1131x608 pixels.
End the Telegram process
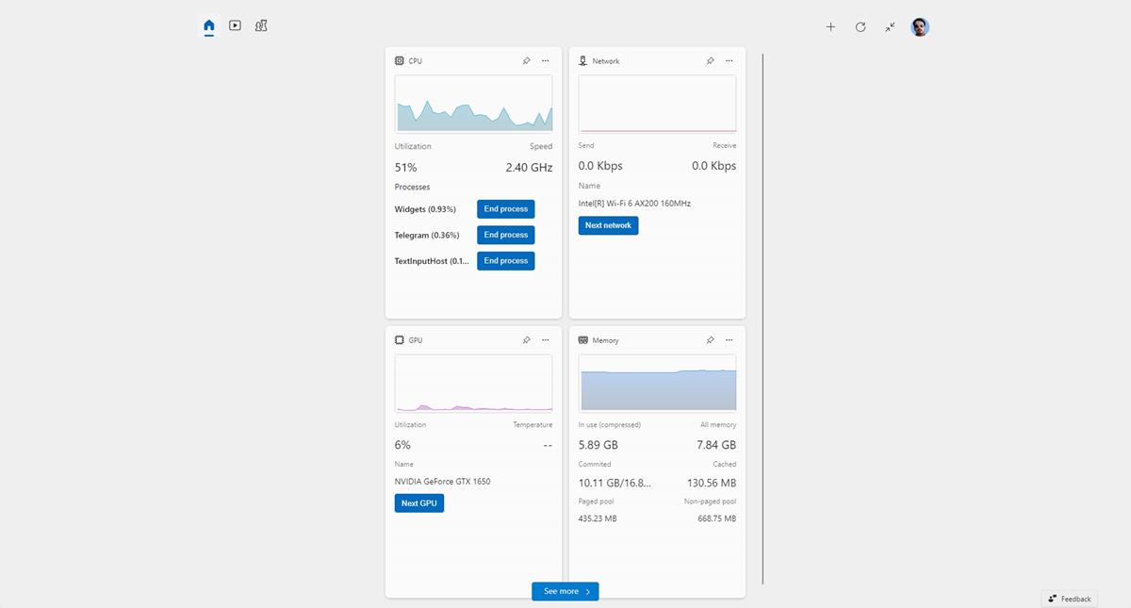click(506, 235)
